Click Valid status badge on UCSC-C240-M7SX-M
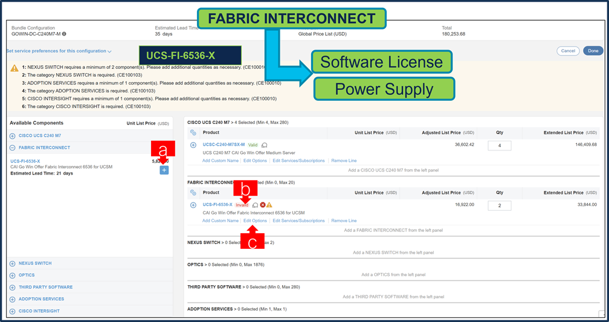Screen dimensions: 609x322 [x=253, y=145]
